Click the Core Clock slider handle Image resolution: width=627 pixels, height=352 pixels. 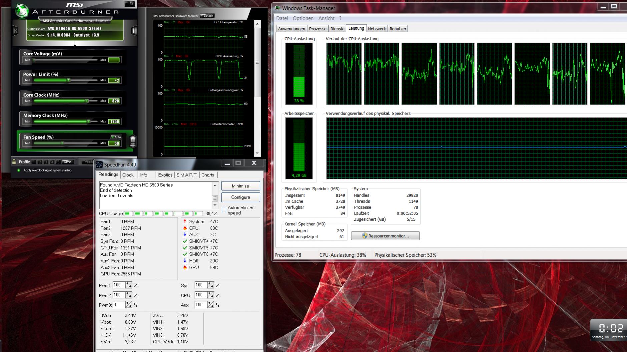[87, 101]
